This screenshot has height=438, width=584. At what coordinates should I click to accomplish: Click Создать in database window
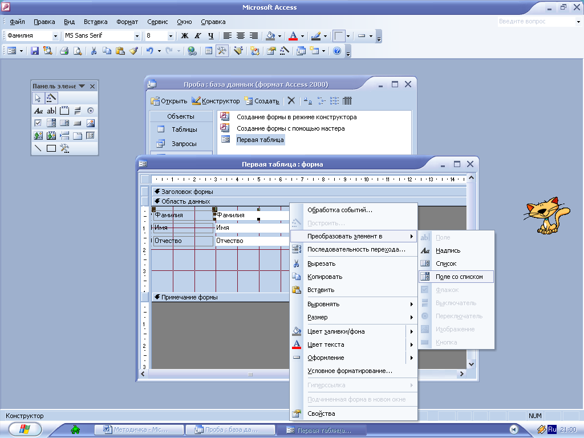click(x=262, y=101)
